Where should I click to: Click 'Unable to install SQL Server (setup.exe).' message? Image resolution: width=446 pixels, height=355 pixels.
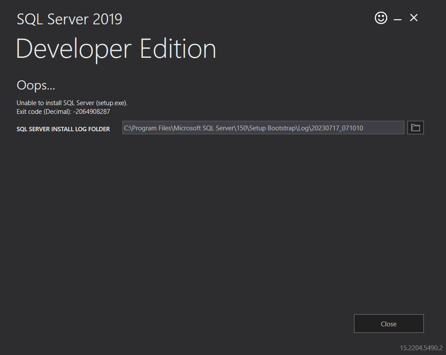tap(72, 103)
